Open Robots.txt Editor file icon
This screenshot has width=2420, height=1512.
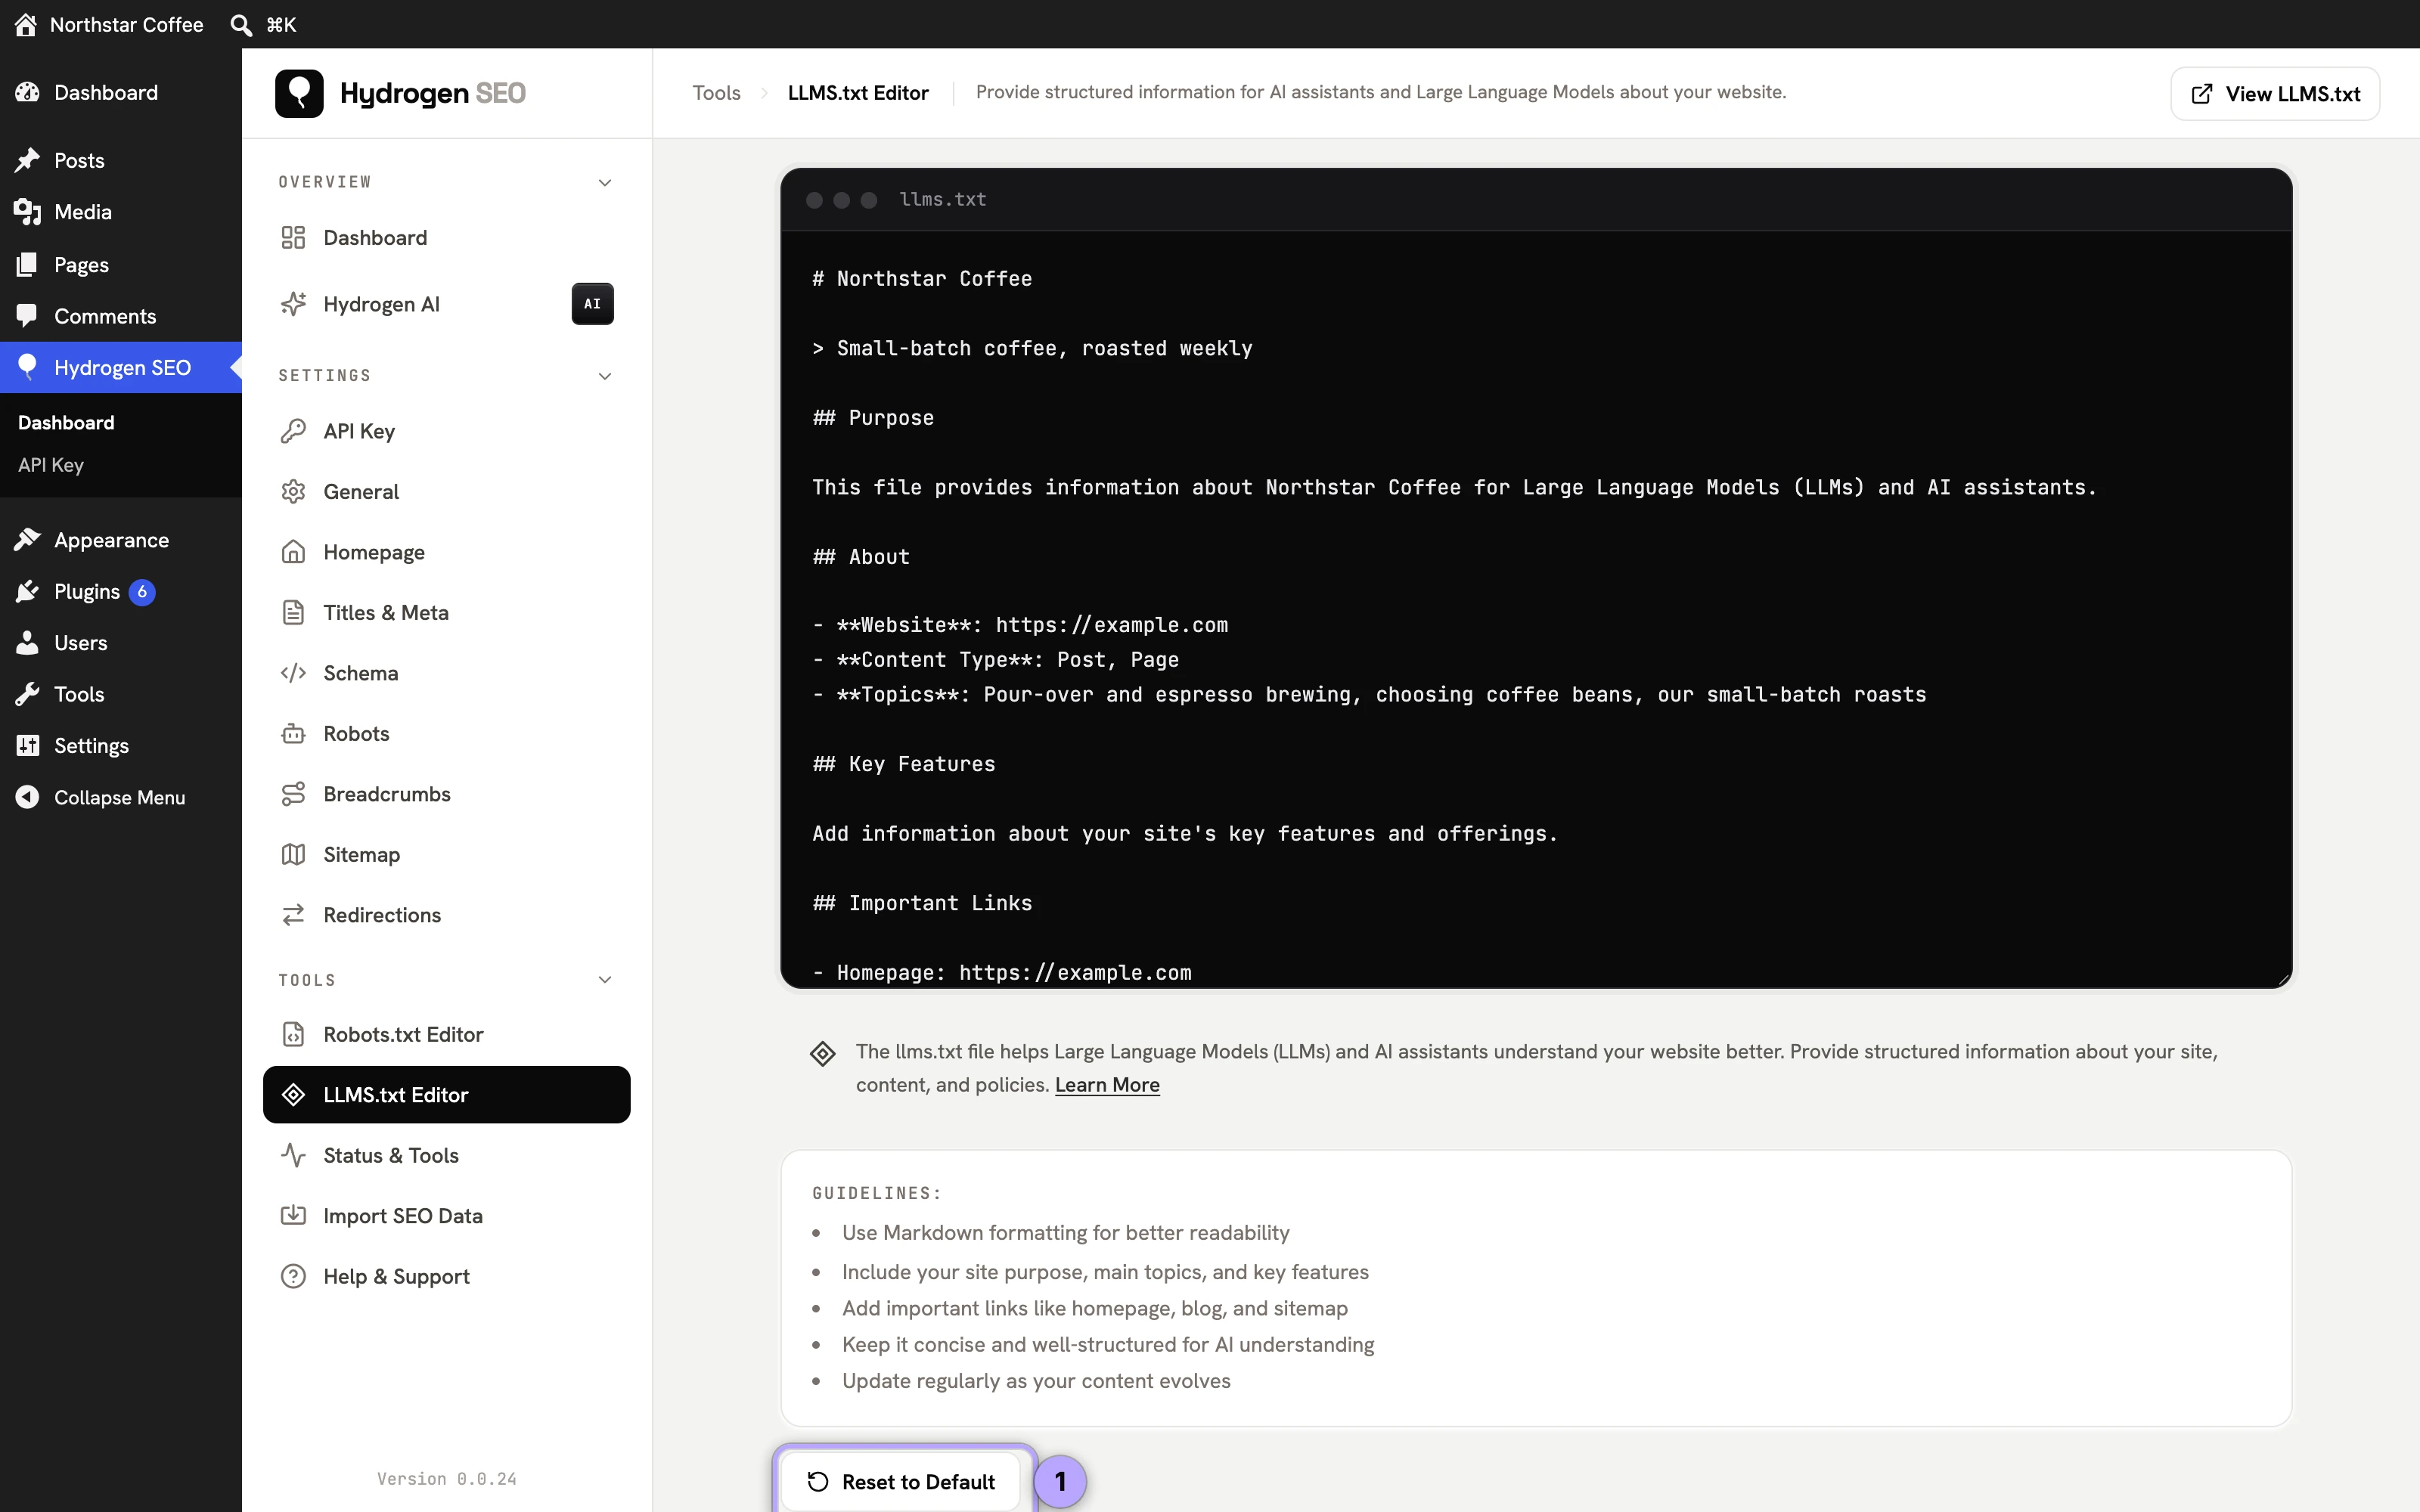293,1035
